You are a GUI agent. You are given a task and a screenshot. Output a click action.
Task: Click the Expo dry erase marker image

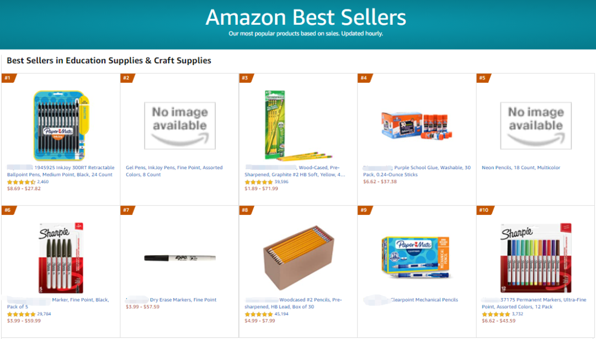[179, 257]
